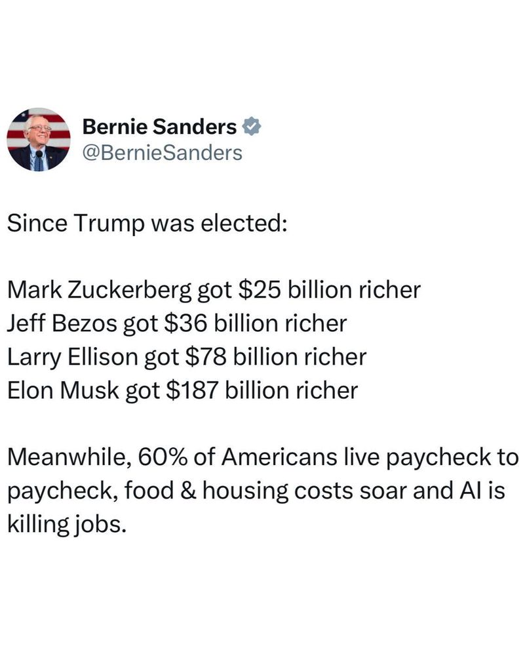Click the '$25' amount in Zuckerberg line
The width and height of the screenshot is (525, 656).
click(x=259, y=289)
